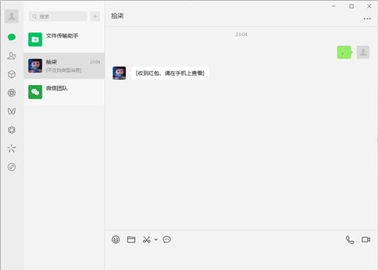Viewport: 378px width, 270px height.
Task: Open the 文件传输助手 conversation
Action: pos(64,39)
